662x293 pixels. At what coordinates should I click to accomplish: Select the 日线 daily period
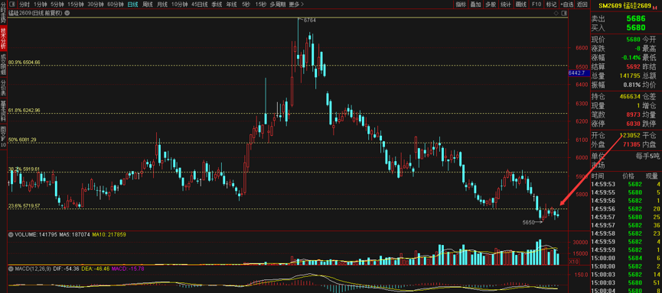point(132,5)
